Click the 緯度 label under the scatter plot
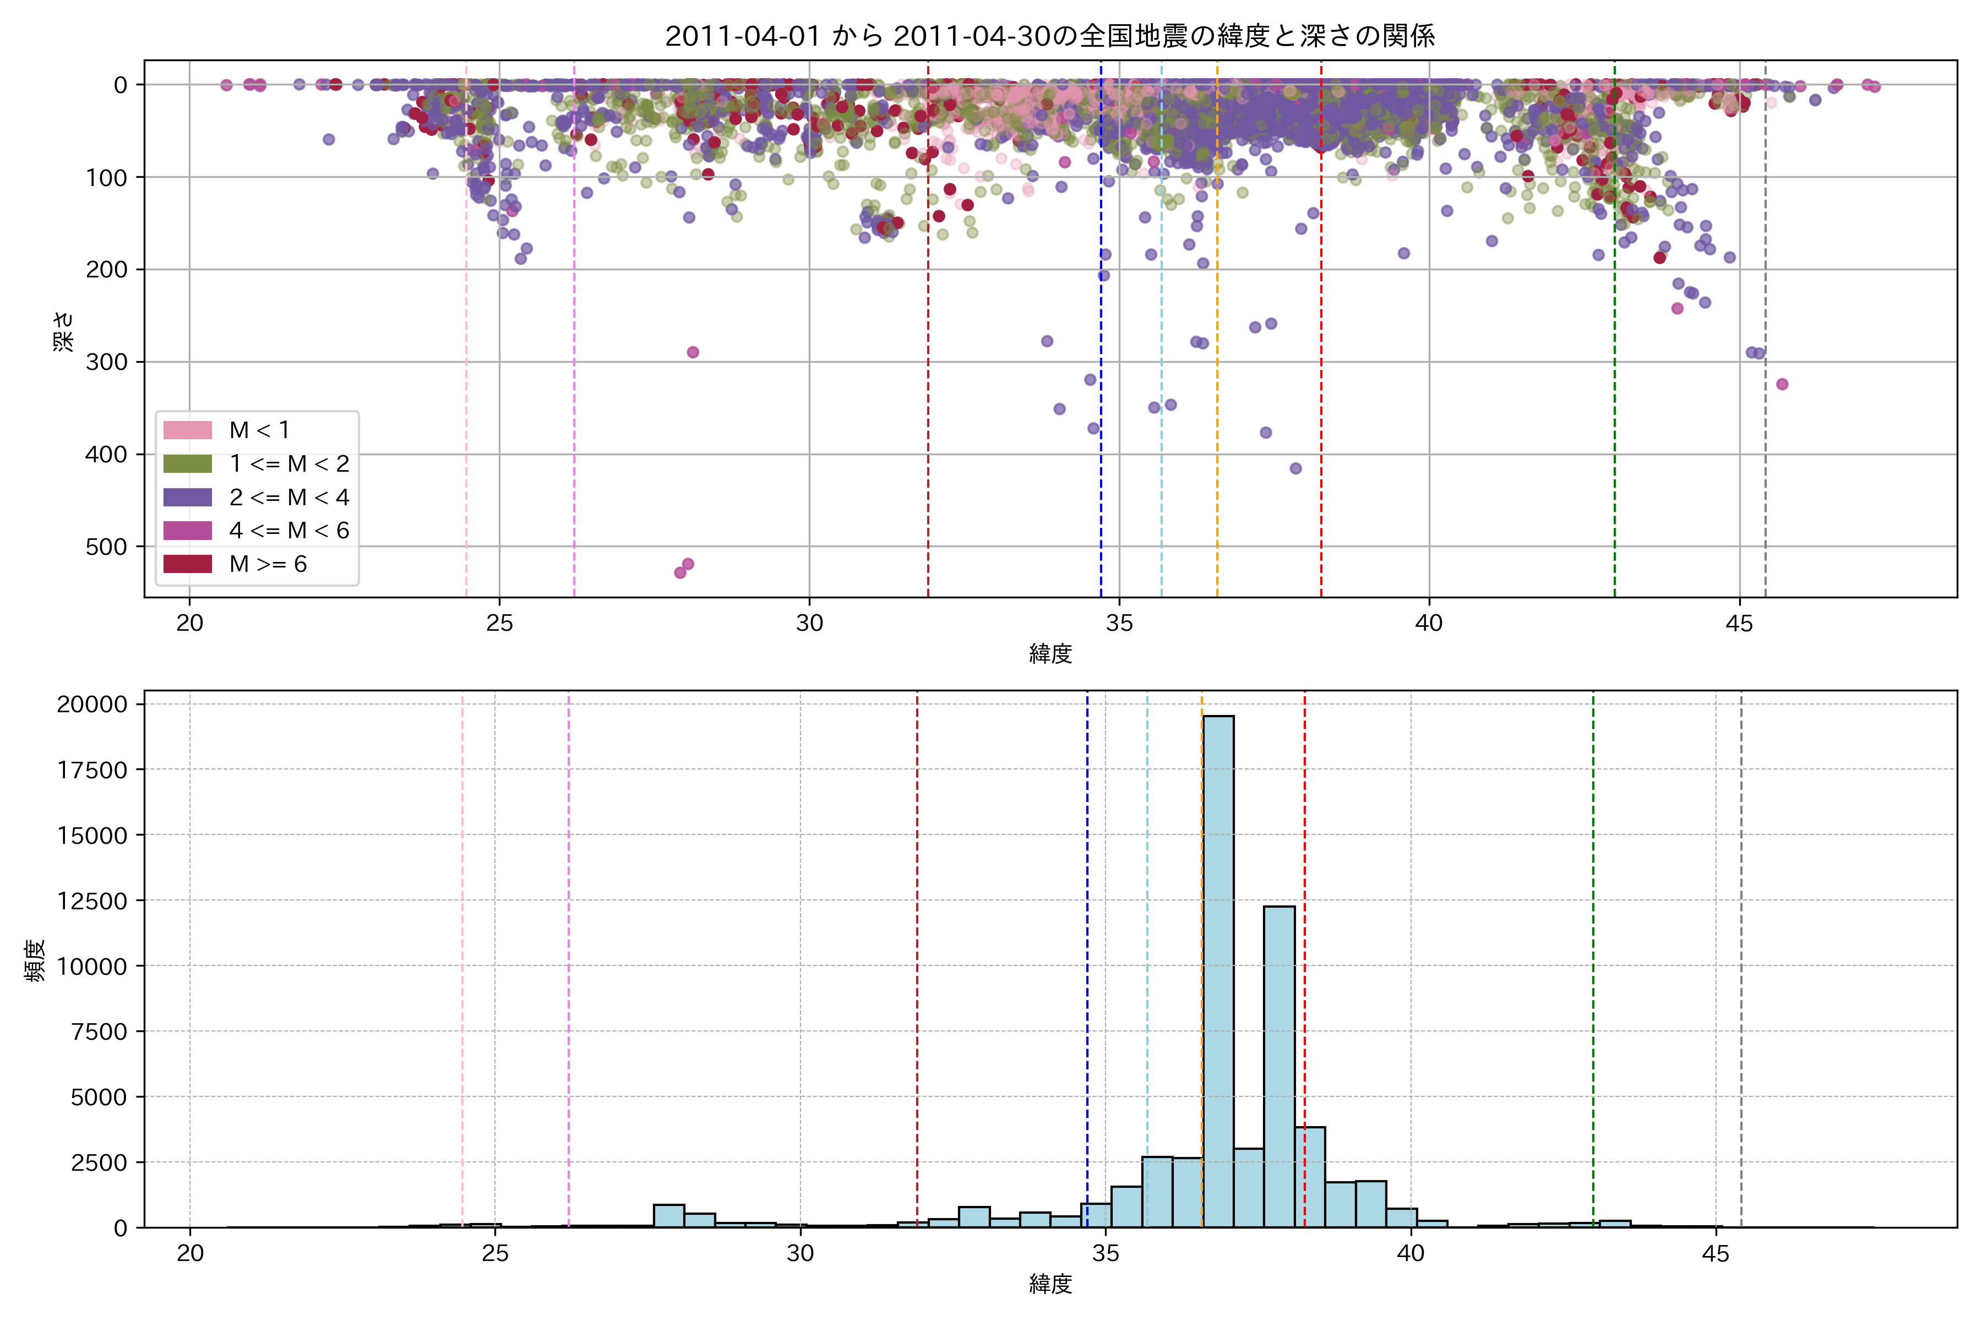This screenshot has width=1982, height=1321. click(x=1050, y=653)
